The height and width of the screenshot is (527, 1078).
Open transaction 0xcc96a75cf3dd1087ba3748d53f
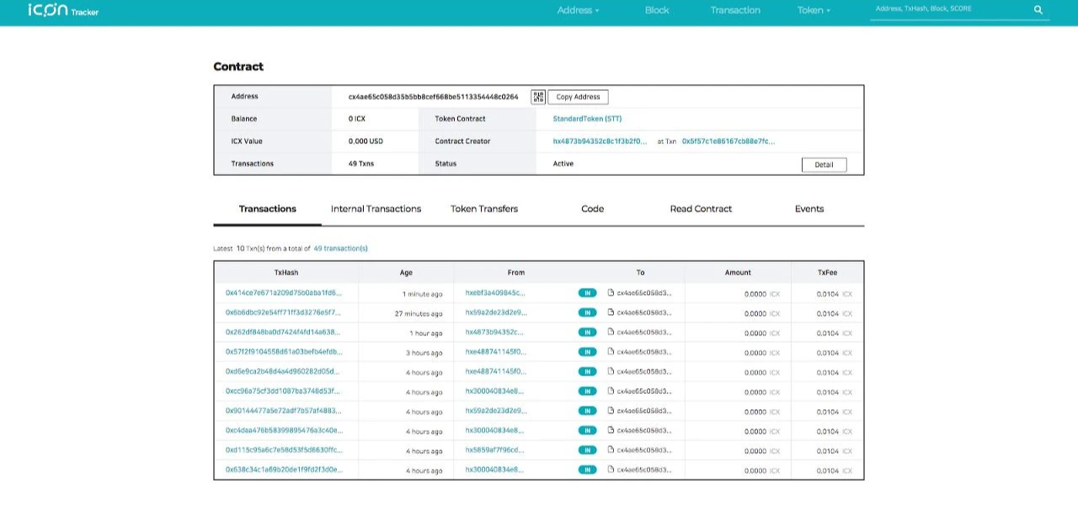pyautogui.click(x=284, y=391)
